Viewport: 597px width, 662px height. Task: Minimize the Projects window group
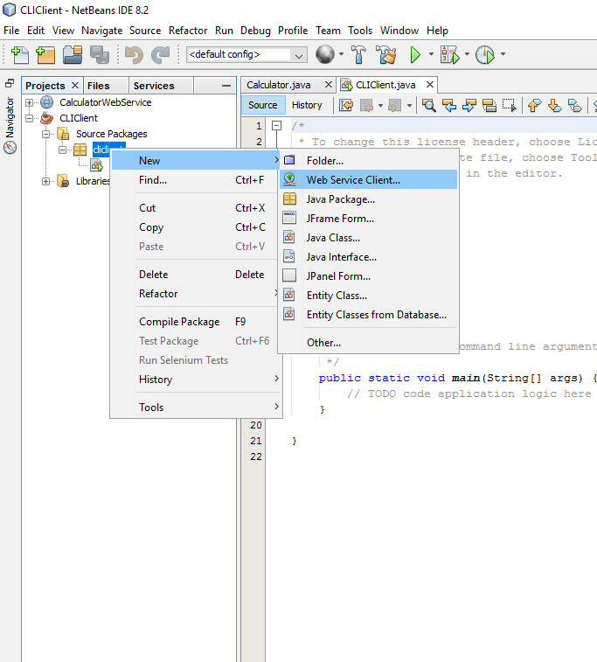pos(226,86)
